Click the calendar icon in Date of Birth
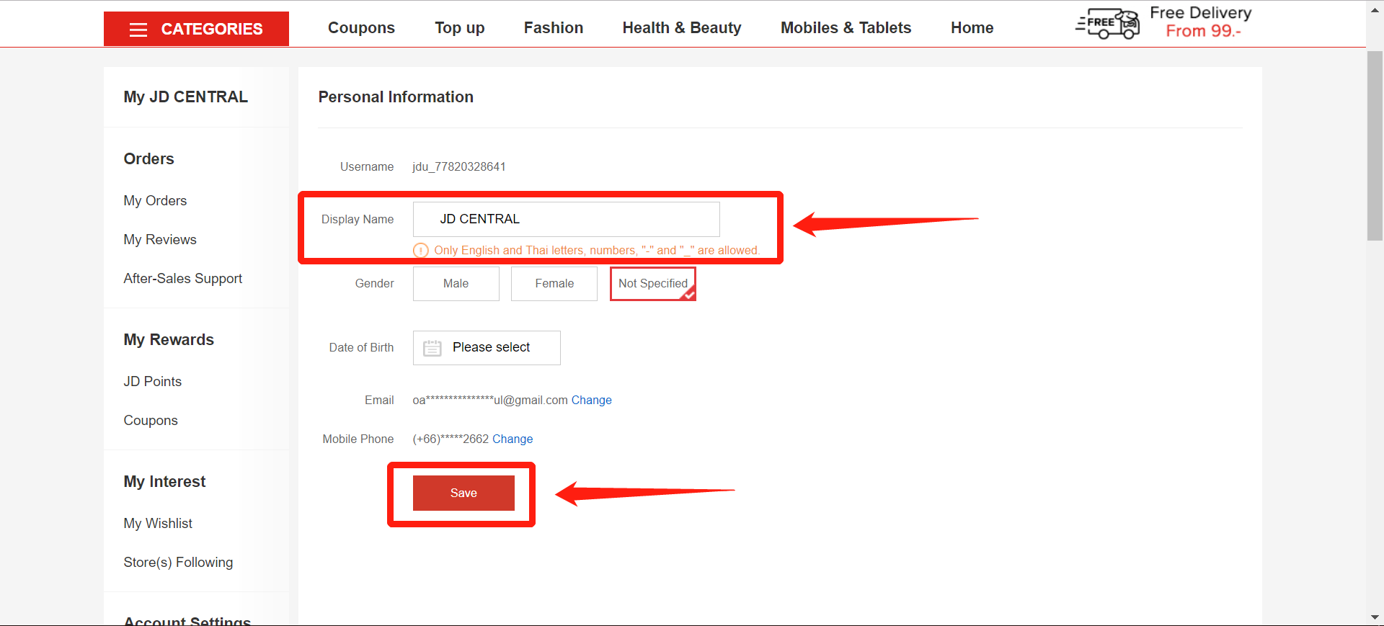This screenshot has width=1384, height=626. (432, 348)
